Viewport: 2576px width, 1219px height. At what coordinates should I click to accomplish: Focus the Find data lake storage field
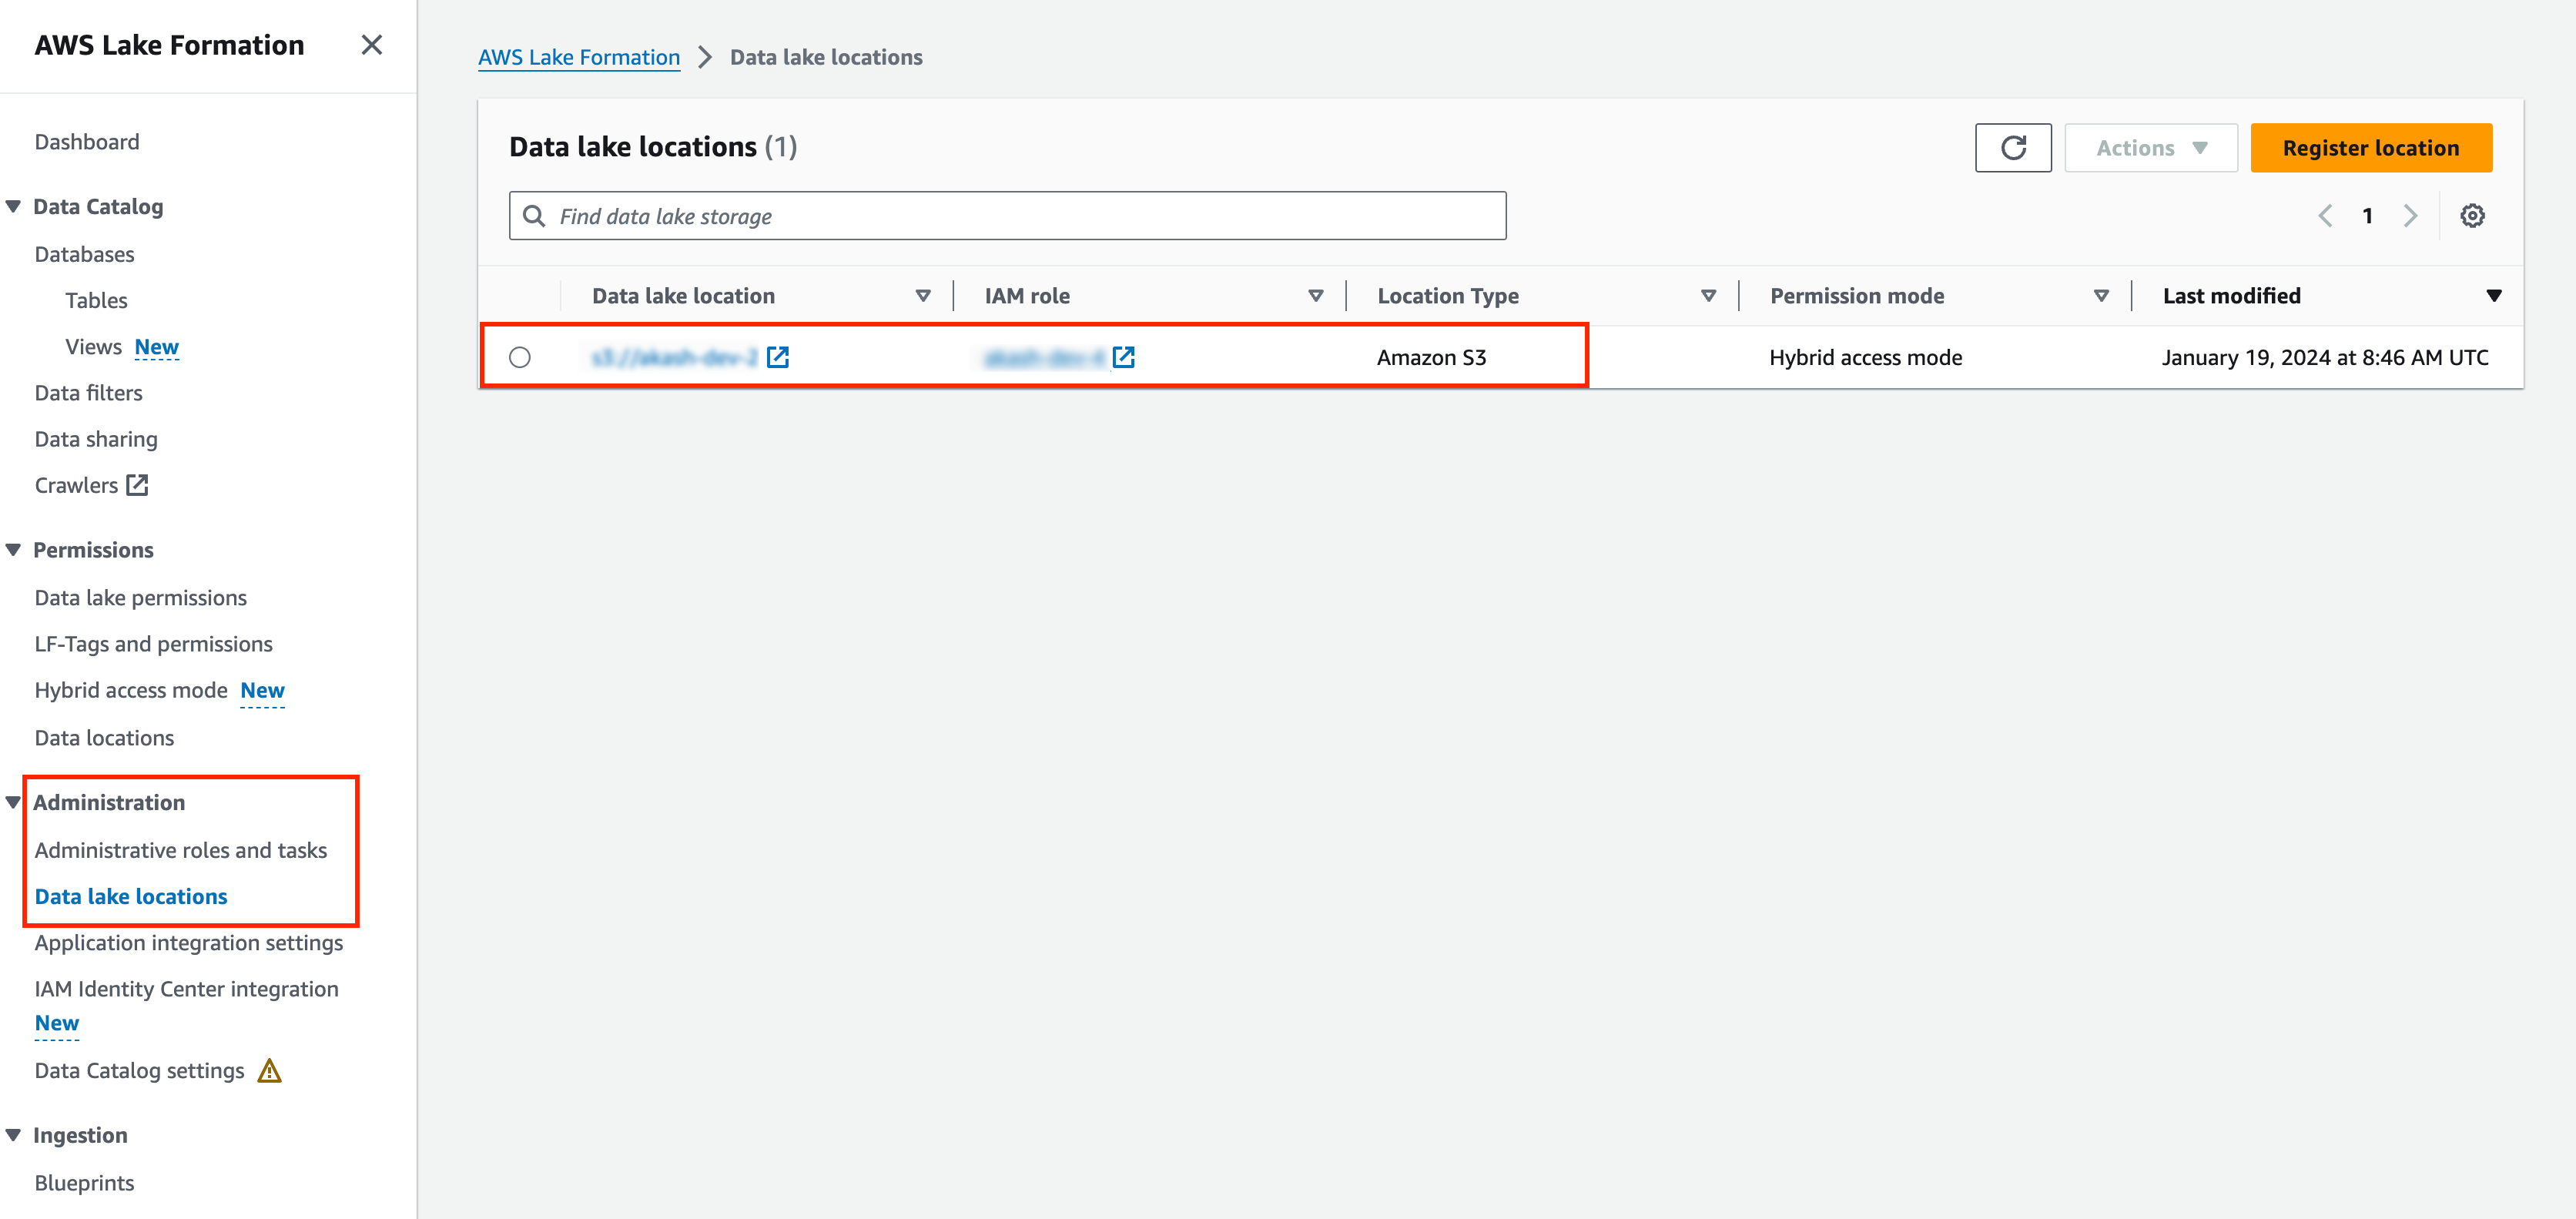[1007, 216]
